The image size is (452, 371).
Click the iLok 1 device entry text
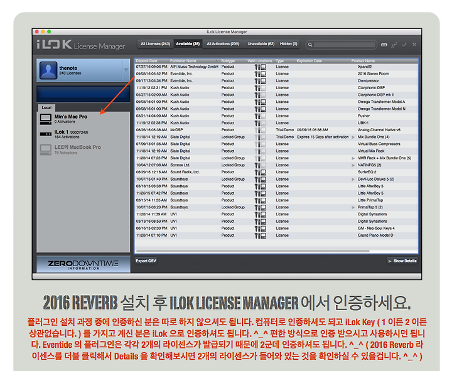point(71,134)
